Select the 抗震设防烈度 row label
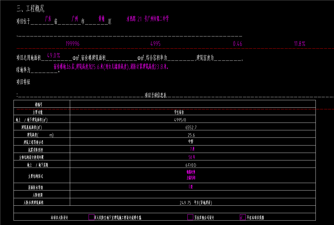334x225 pixels. click(x=36, y=150)
